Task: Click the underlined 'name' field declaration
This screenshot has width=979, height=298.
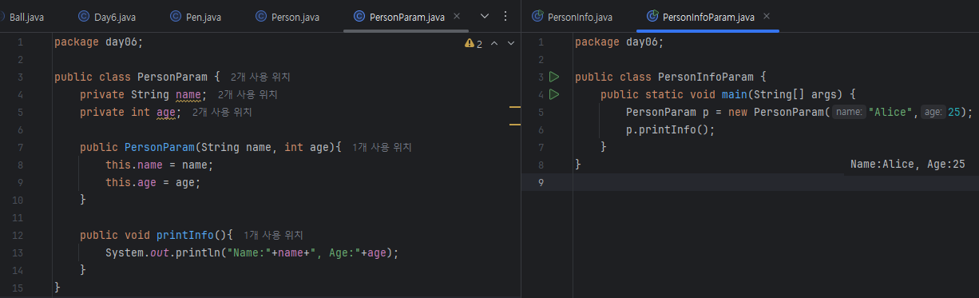Action: pyautogui.click(x=188, y=95)
